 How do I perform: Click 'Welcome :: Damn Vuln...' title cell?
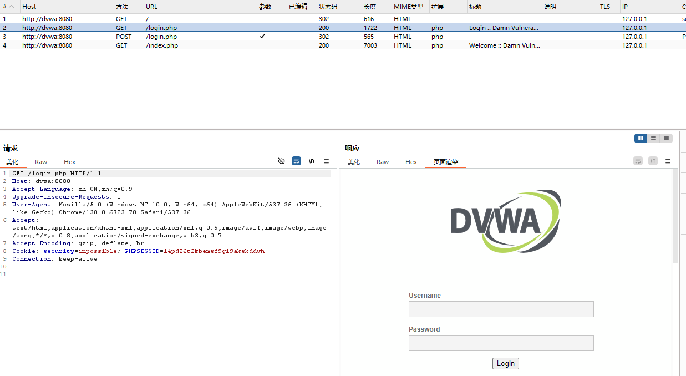click(x=504, y=45)
